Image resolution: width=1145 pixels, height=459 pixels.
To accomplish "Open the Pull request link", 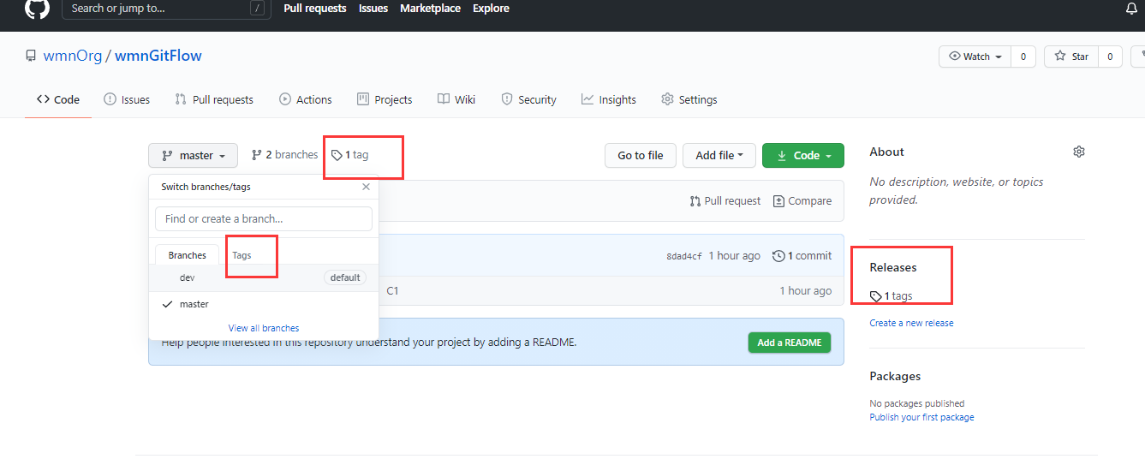I will pos(725,200).
